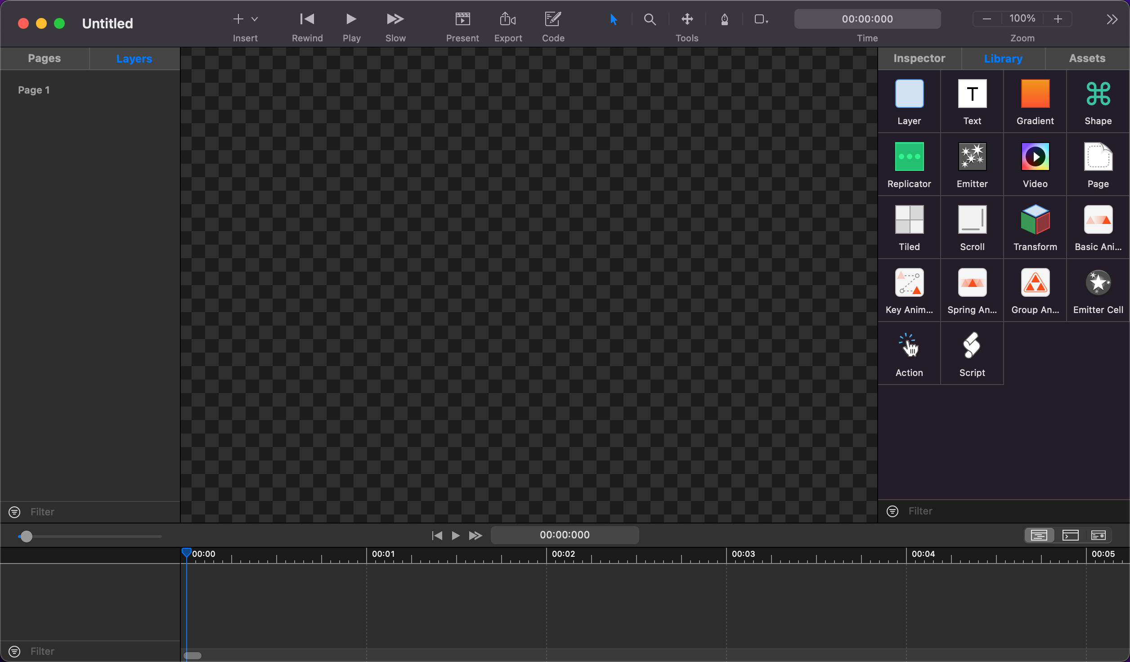Toggle first timeline view mode button
Viewport: 1130px width, 662px height.
click(1039, 535)
